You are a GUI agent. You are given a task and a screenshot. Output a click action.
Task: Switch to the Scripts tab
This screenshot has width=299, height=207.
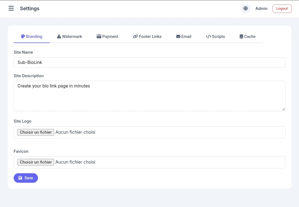tap(215, 37)
